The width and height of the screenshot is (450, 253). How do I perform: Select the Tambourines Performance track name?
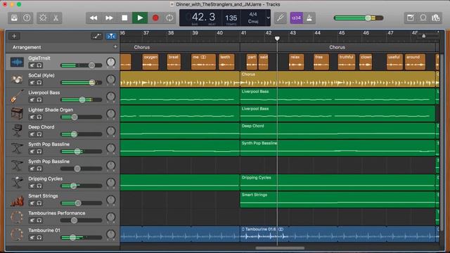click(56, 213)
